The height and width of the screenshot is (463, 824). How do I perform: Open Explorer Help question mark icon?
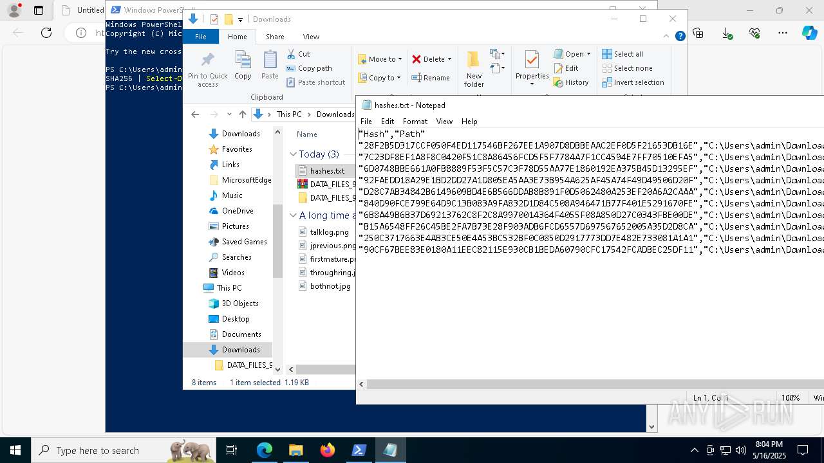click(x=680, y=37)
